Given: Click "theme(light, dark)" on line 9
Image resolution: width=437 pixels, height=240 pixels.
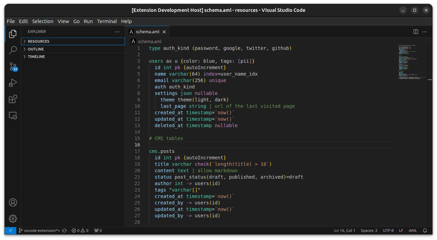Looking at the screenshot, I should pos(203,100).
